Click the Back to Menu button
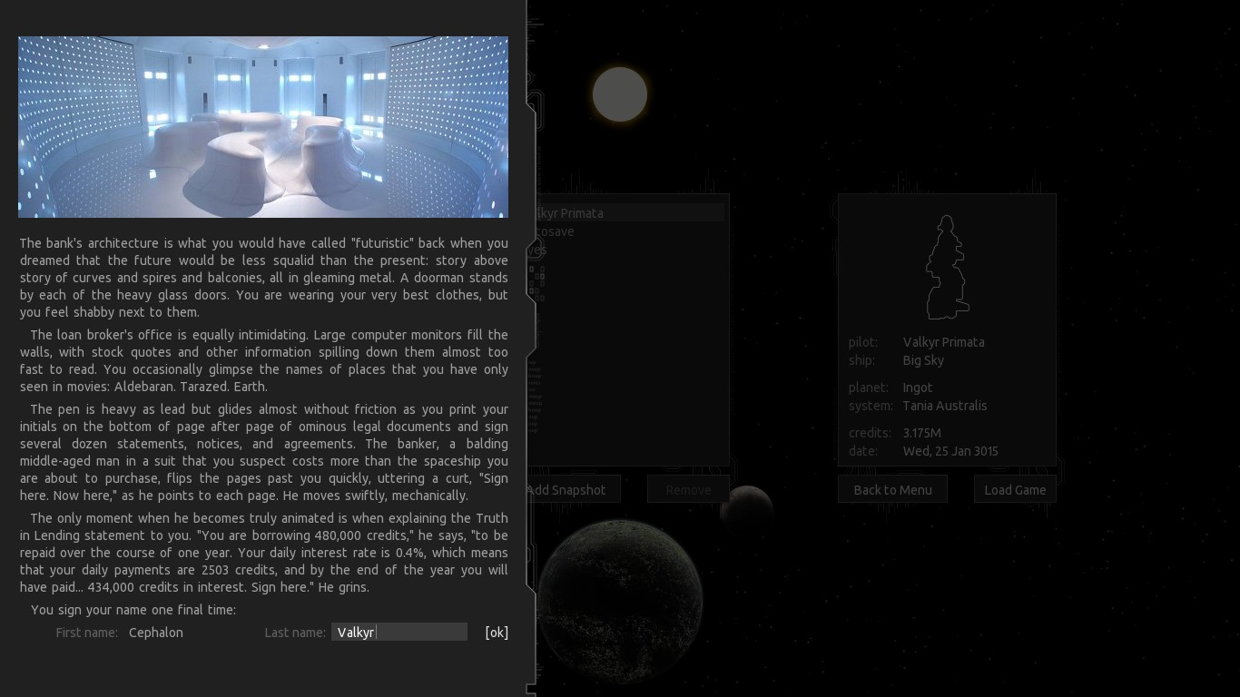Screen dimensions: 1240x697 [x=892, y=490]
